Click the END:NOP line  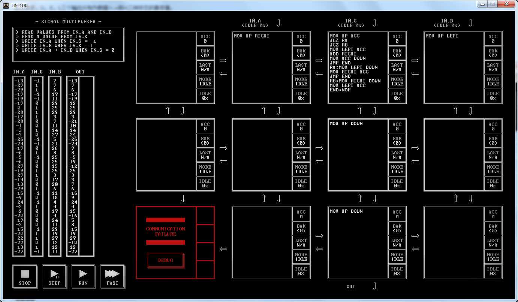[x=340, y=90]
